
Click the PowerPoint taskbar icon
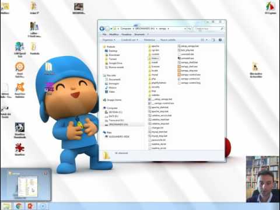pyautogui.click(x=30, y=206)
